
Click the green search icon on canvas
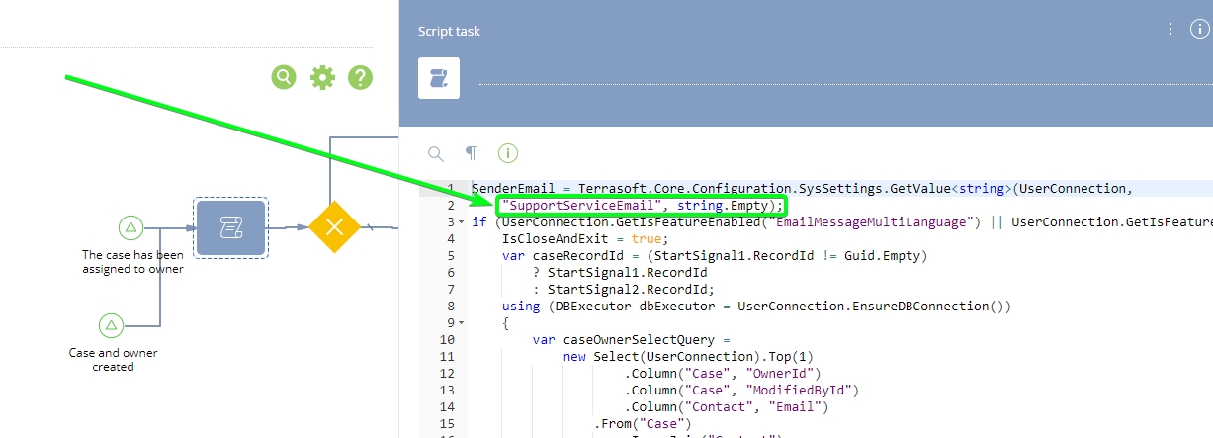(x=284, y=77)
